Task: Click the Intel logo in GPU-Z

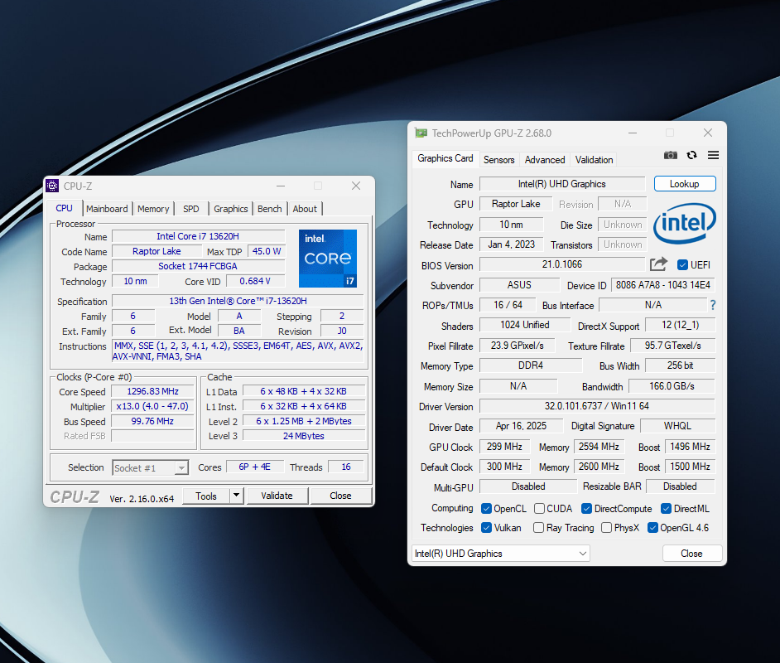Action: pos(685,222)
